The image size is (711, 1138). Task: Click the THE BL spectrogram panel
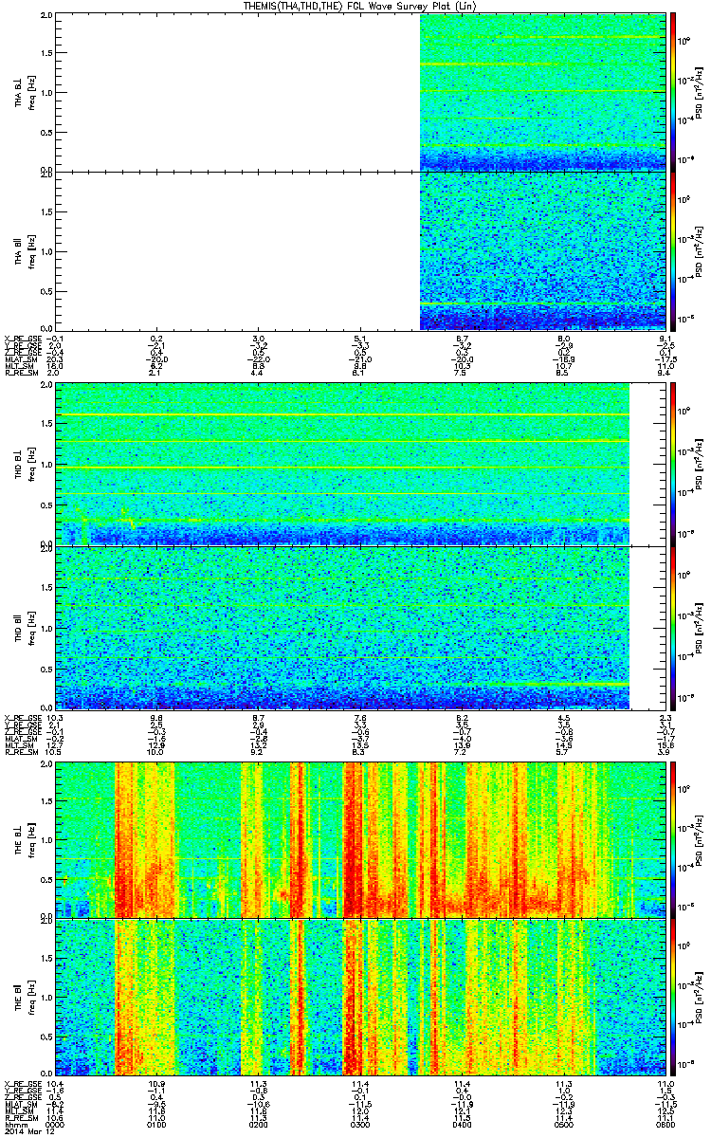360,838
